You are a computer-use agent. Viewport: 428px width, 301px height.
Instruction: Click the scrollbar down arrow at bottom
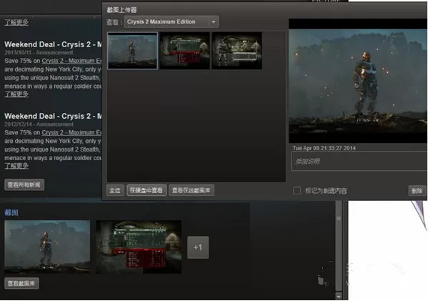click(x=339, y=296)
